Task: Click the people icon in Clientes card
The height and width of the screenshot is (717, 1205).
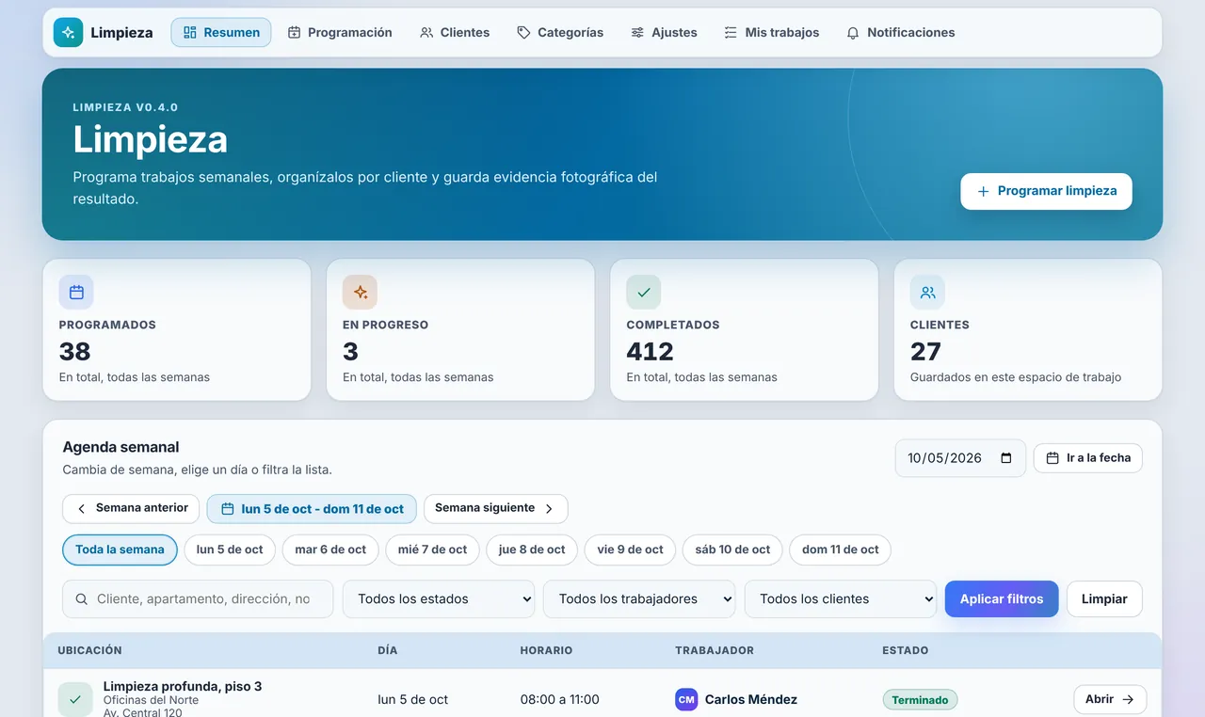Action: click(927, 293)
